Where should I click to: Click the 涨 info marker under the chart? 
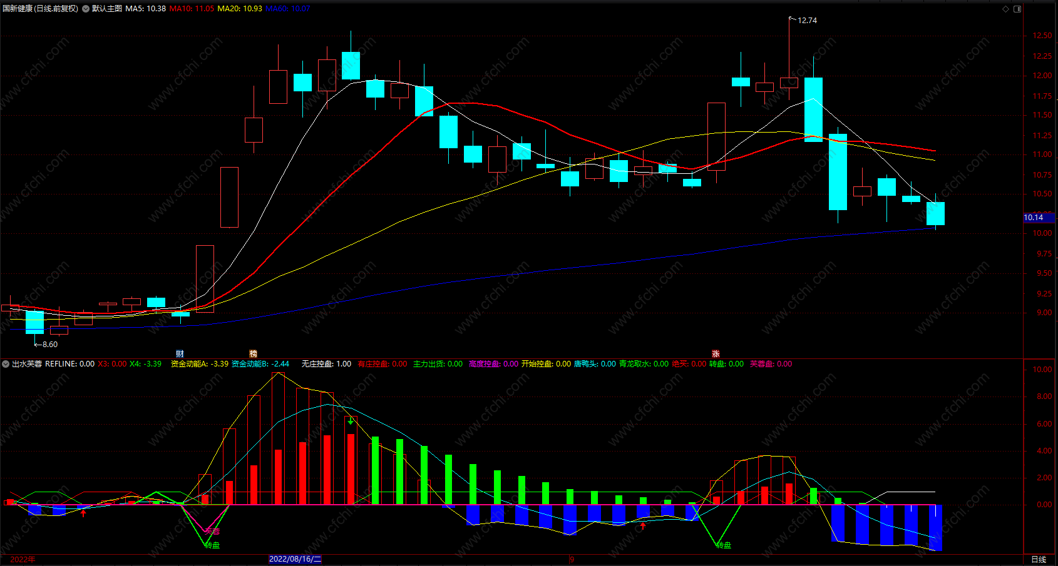(x=716, y=354)
